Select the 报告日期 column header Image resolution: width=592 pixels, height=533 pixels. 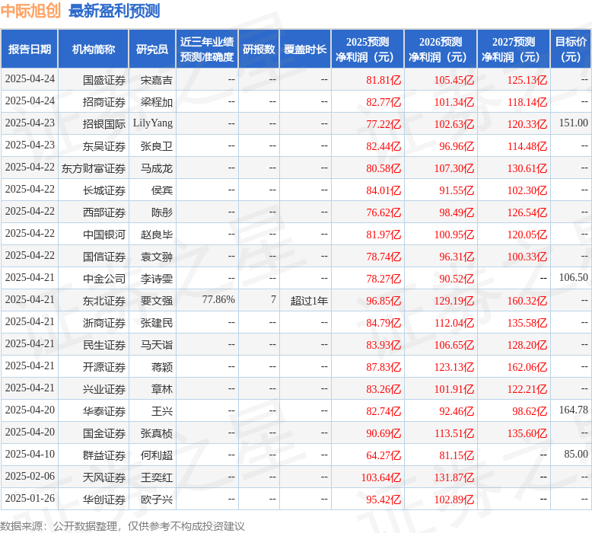point(30,49)
